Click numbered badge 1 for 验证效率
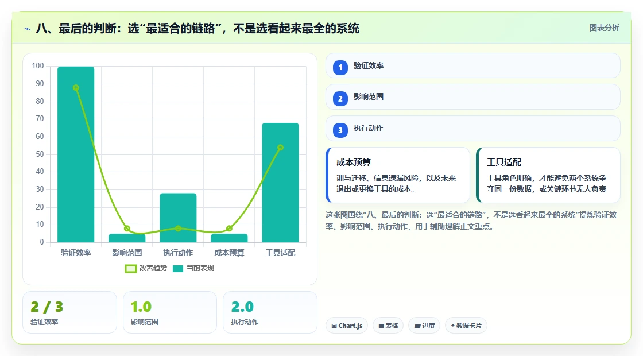 (340, 67)
